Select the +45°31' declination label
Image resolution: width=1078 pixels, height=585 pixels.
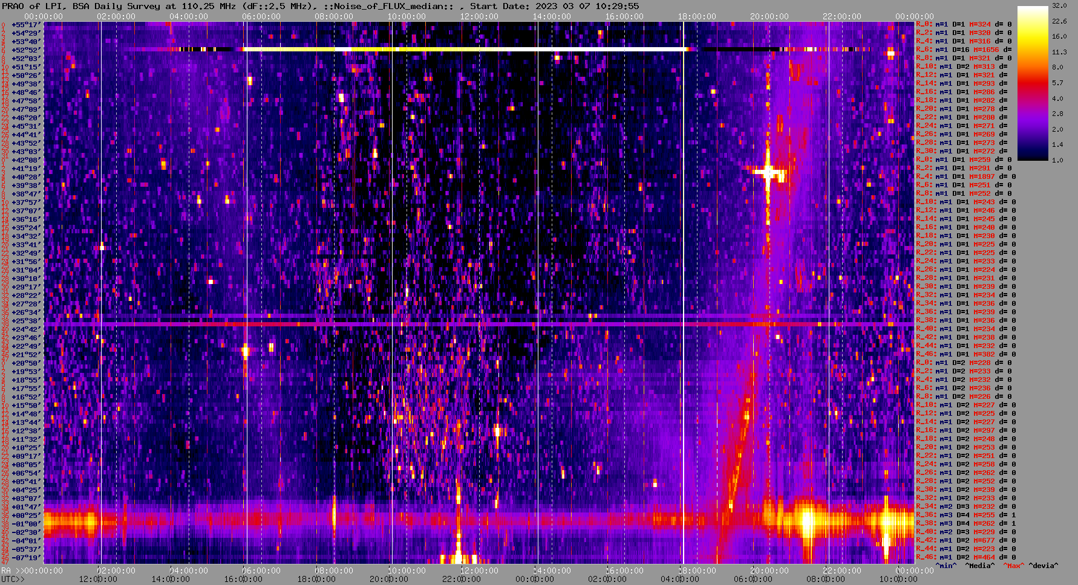pyautogui.click(x=26, y=126)
